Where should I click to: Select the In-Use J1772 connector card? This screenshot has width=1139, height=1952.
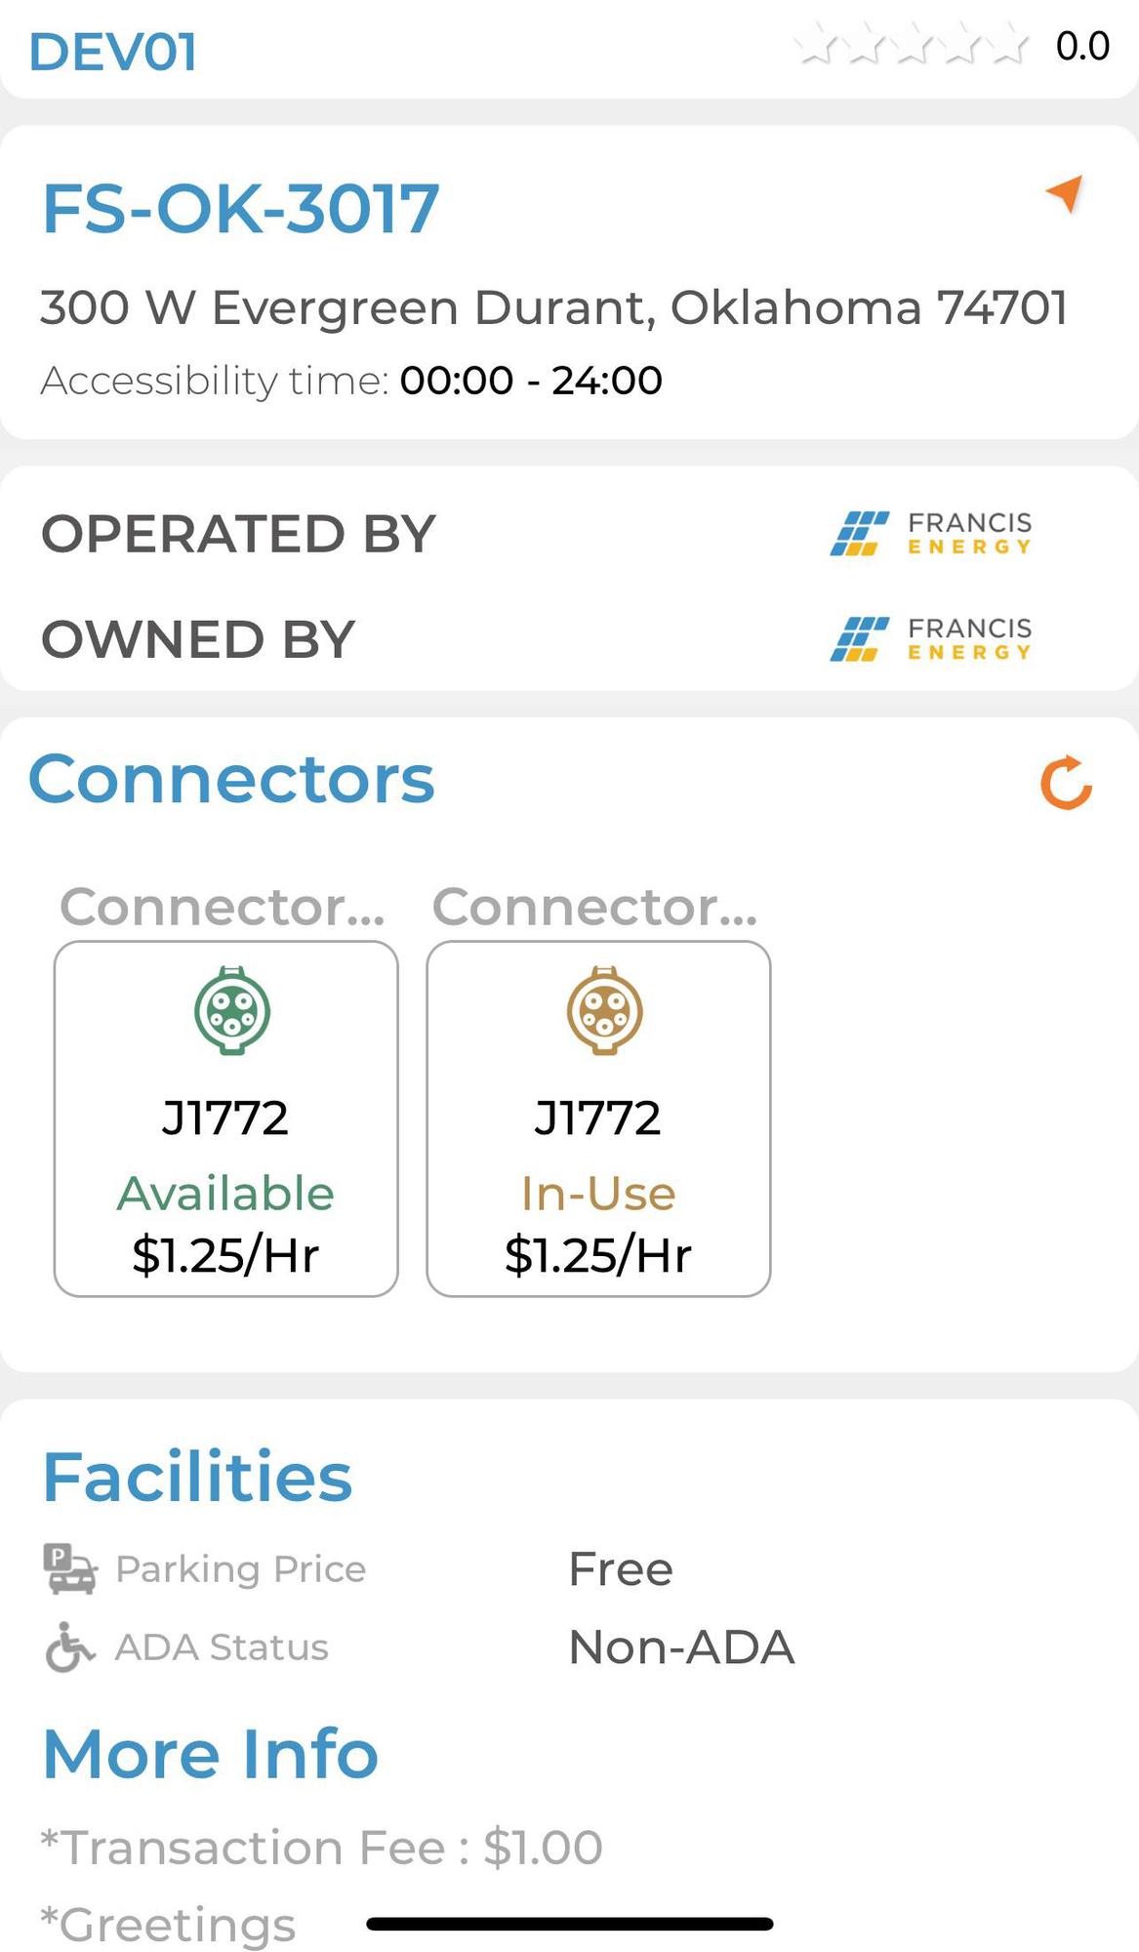click(598, 1118)
